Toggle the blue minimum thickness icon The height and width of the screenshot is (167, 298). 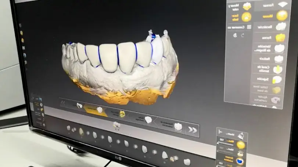click(x=240, y=161)
